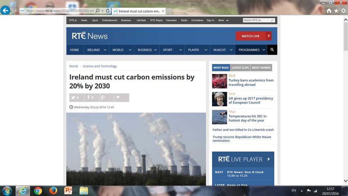Click the address bar search magnifier icon

click(97, 11)
